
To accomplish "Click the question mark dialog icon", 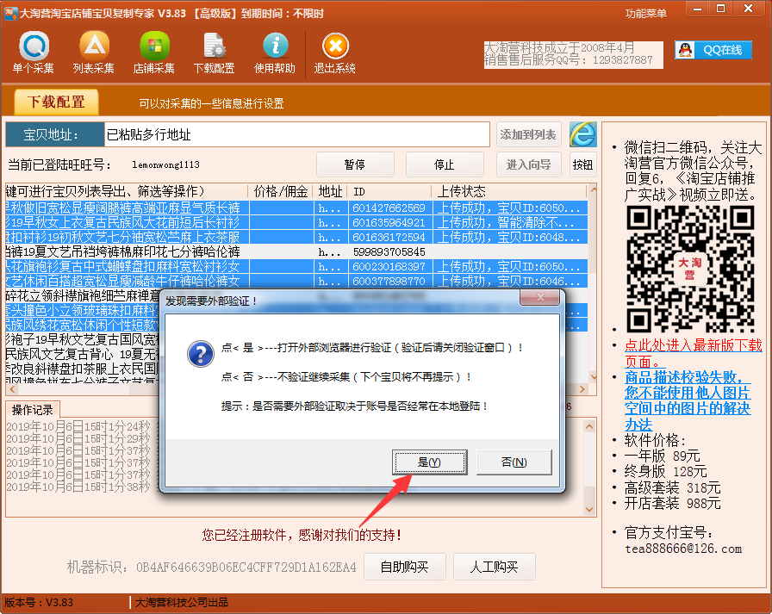I will click(201, 354).
